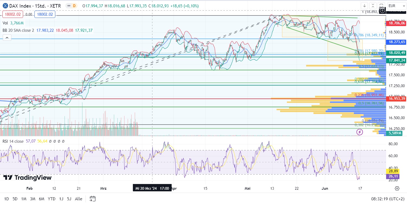The height and width of the screenshot is (203, 407).
Task: Open fullscreen mode with the frame icon
Action: [x=381, y=5]
